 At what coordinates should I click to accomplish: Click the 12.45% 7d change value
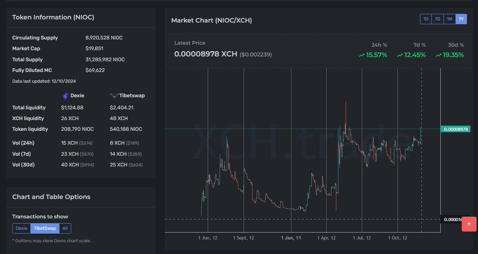pos(415,55)
